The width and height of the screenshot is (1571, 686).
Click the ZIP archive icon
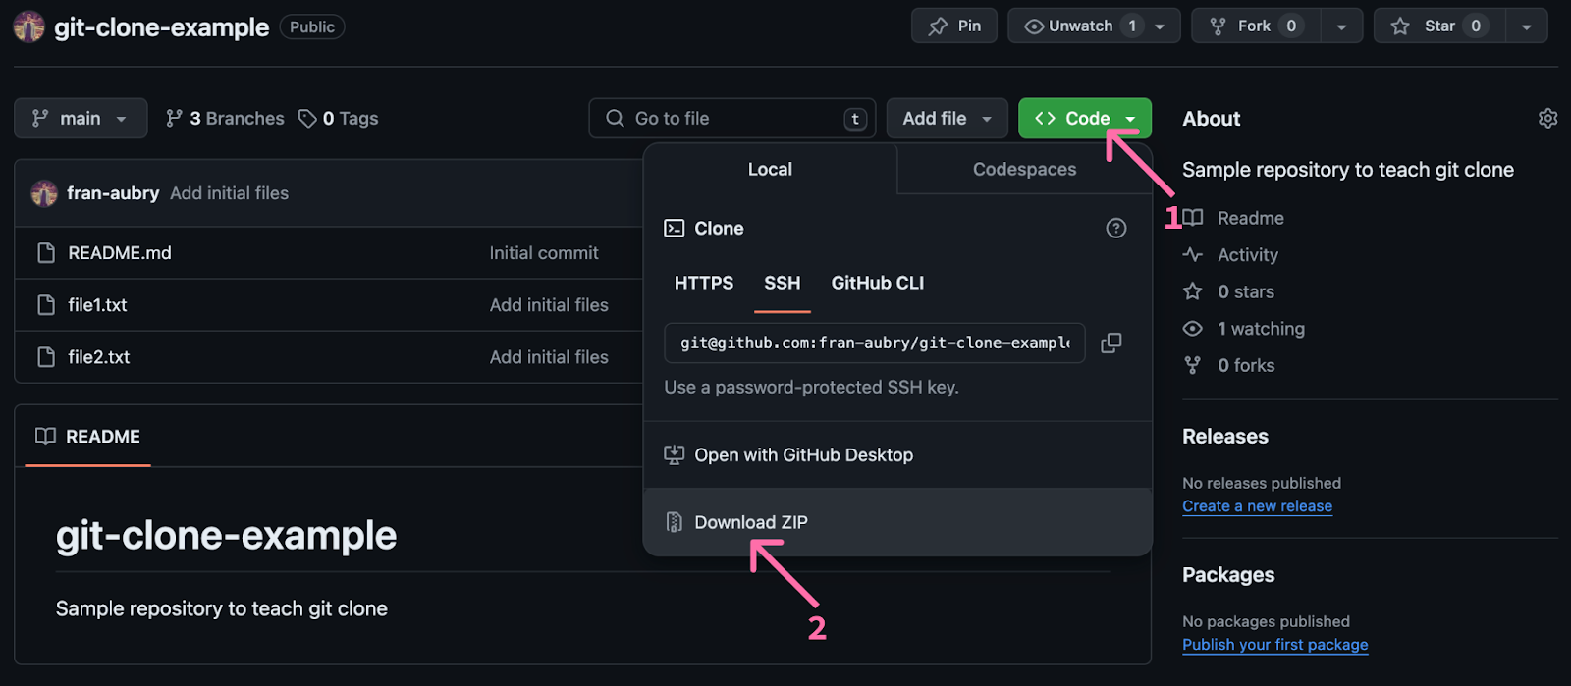pyautogui.click(x=675, y=522)
